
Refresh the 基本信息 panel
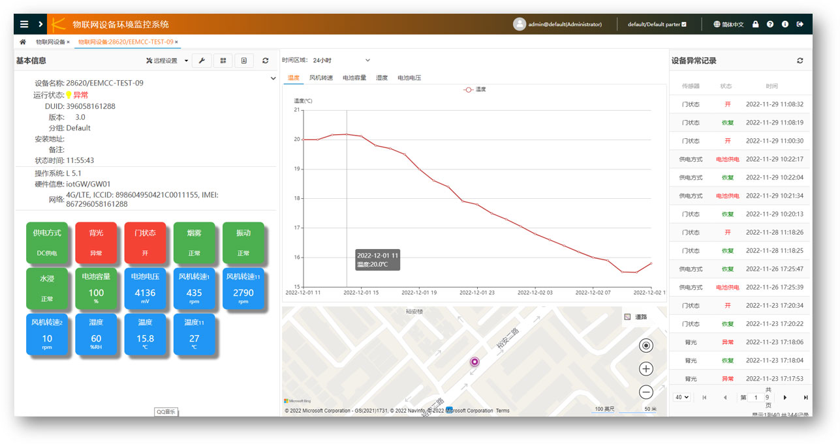(x=265, y=61)
